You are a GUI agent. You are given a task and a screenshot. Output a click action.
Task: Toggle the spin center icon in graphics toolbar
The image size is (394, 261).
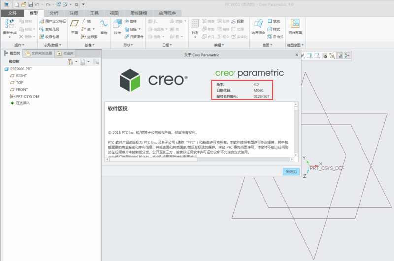347,56
